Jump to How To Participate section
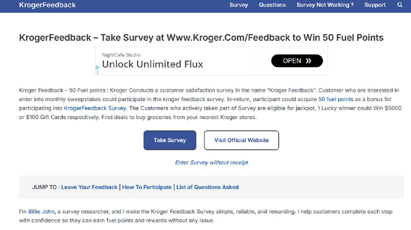Screen dimensions: 411x230 pos(147,187)
